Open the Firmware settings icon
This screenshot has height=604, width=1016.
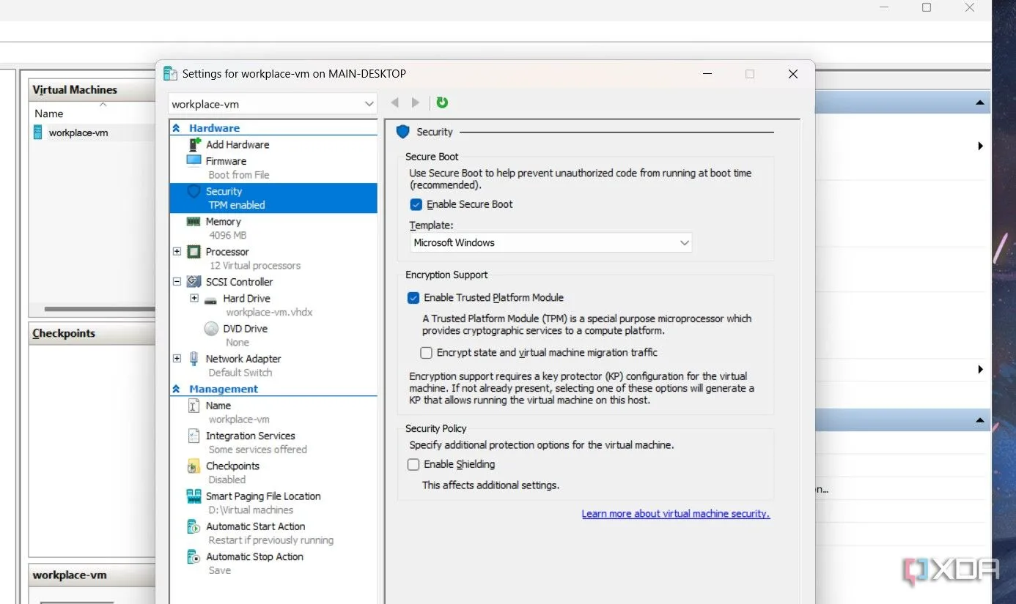(x=194, y=160)
